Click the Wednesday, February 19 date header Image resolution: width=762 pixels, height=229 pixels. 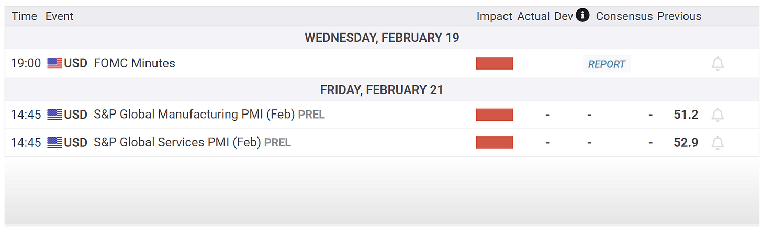pyautogui.click(x=382, y=38)
